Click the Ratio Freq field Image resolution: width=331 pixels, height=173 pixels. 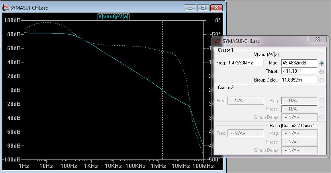click(245, 133)
